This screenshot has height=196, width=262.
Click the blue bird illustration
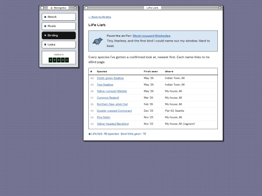pyautogui.click(x=98, y=41)
